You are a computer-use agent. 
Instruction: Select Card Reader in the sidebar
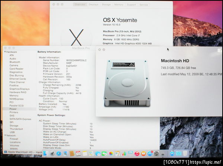pyautogui.click(x=16, y=69)
